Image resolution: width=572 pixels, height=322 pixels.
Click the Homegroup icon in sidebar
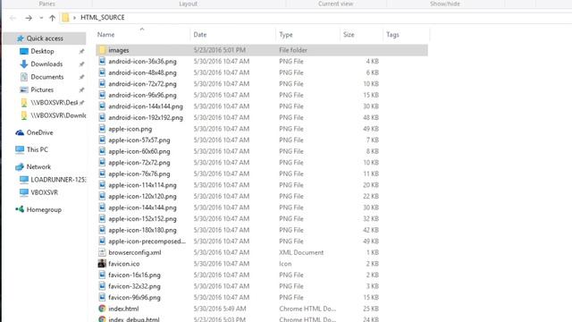(x=20, y=209)
